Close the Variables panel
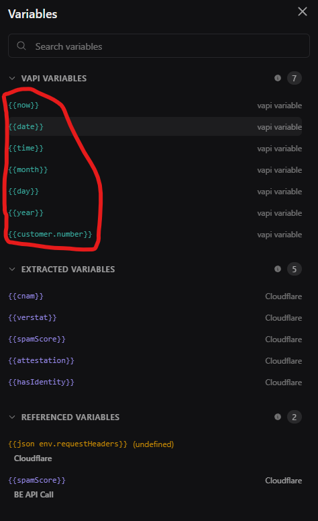This screenshot has height=521, width=318. [303, 11]
